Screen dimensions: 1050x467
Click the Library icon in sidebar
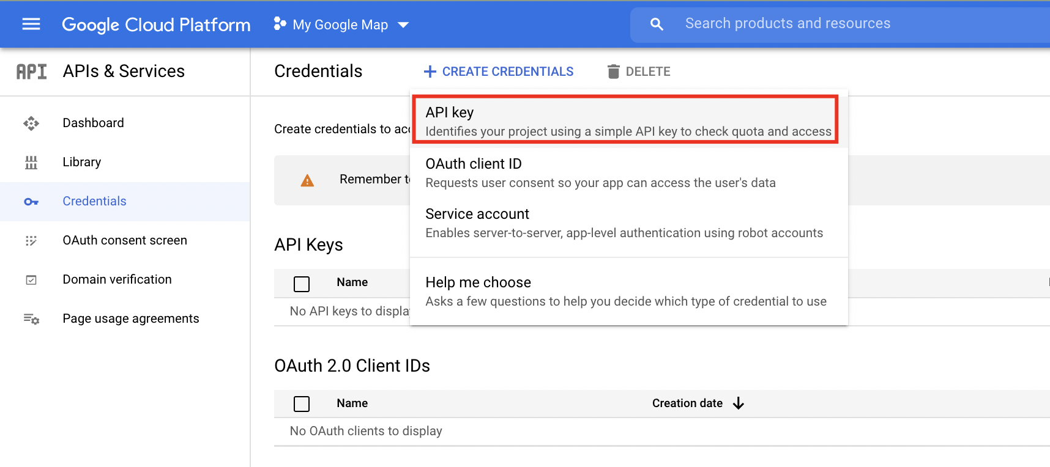click(31, 163)
